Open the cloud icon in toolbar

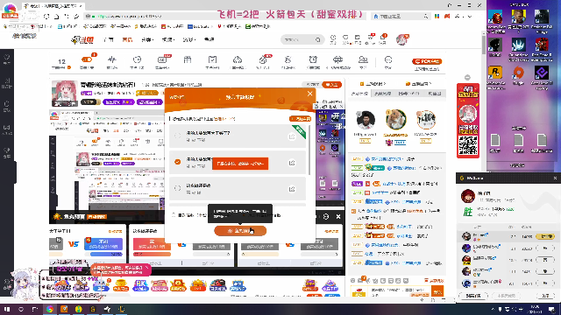(x=238, y=61)
